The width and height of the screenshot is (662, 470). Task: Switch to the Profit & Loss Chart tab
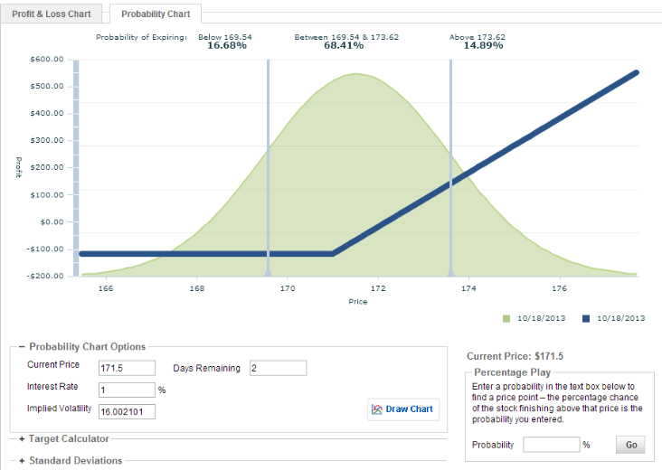[x=51, y=14]
